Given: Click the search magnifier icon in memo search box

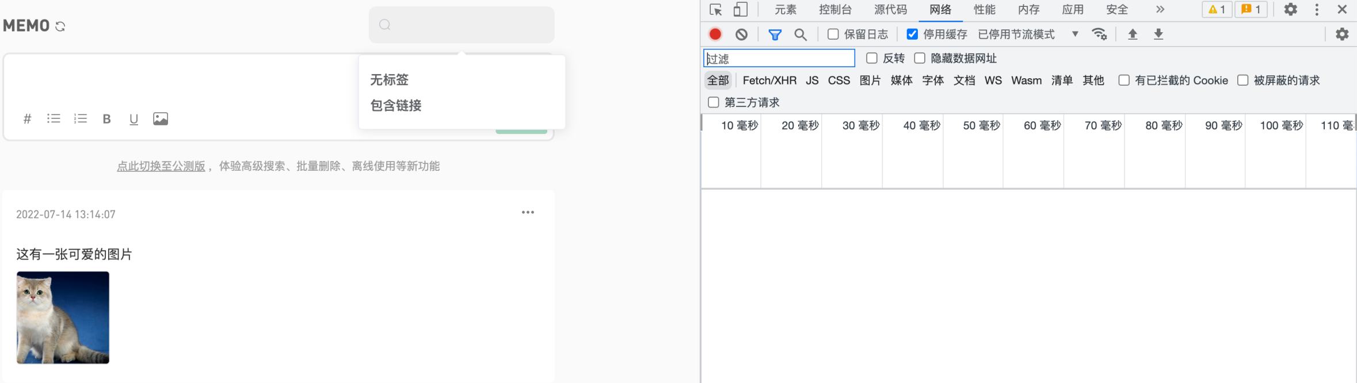Looking at the screenshot, I should [385, 25].
